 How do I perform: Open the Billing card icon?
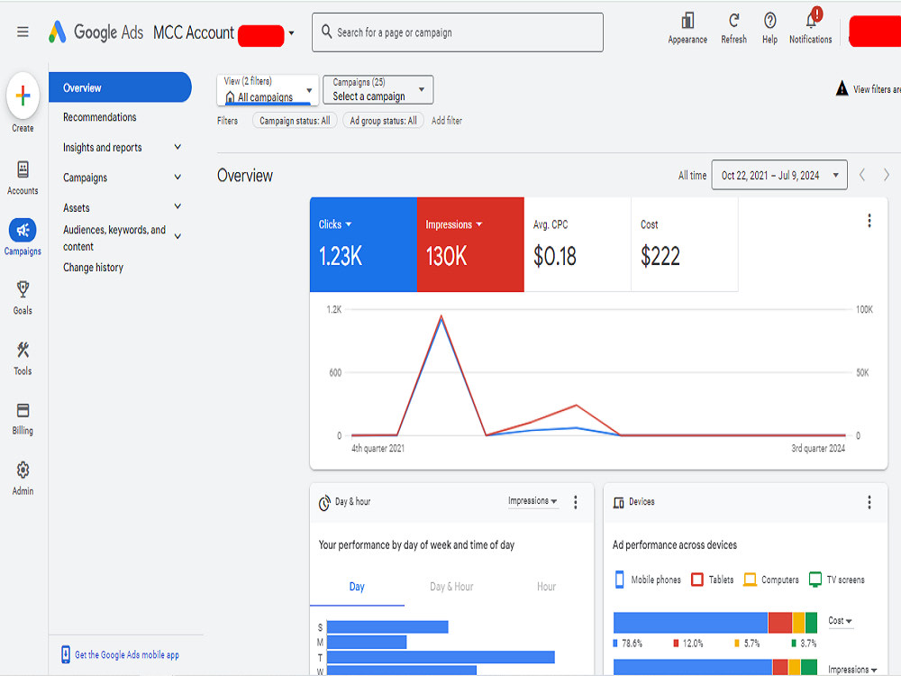23,410
